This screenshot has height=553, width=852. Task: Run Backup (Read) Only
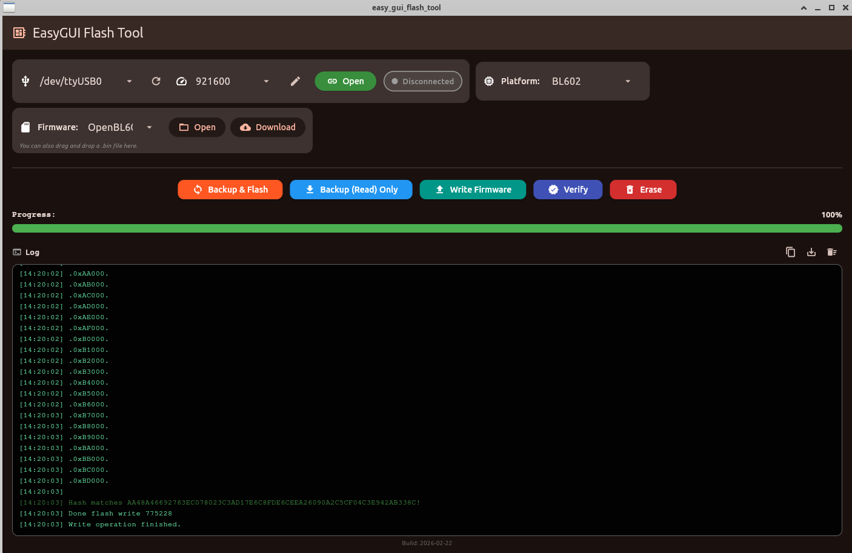(351, 190)
